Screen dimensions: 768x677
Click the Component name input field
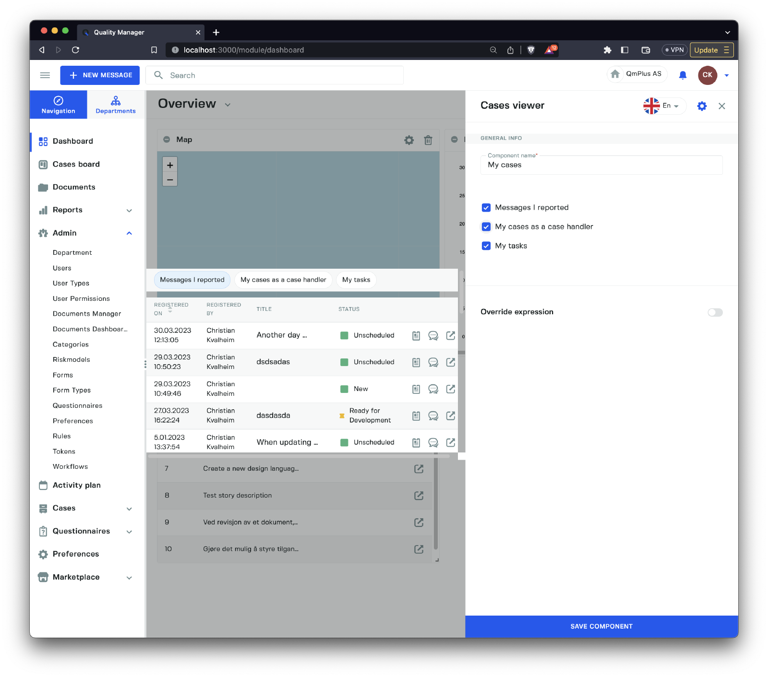click(x=601, y=165)
